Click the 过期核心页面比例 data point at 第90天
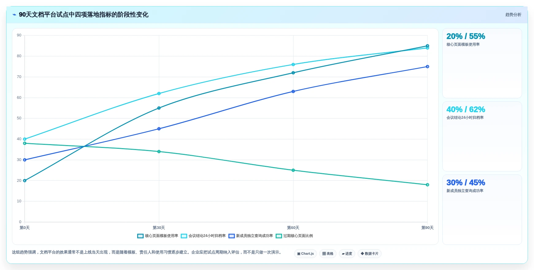 [427, 185]
